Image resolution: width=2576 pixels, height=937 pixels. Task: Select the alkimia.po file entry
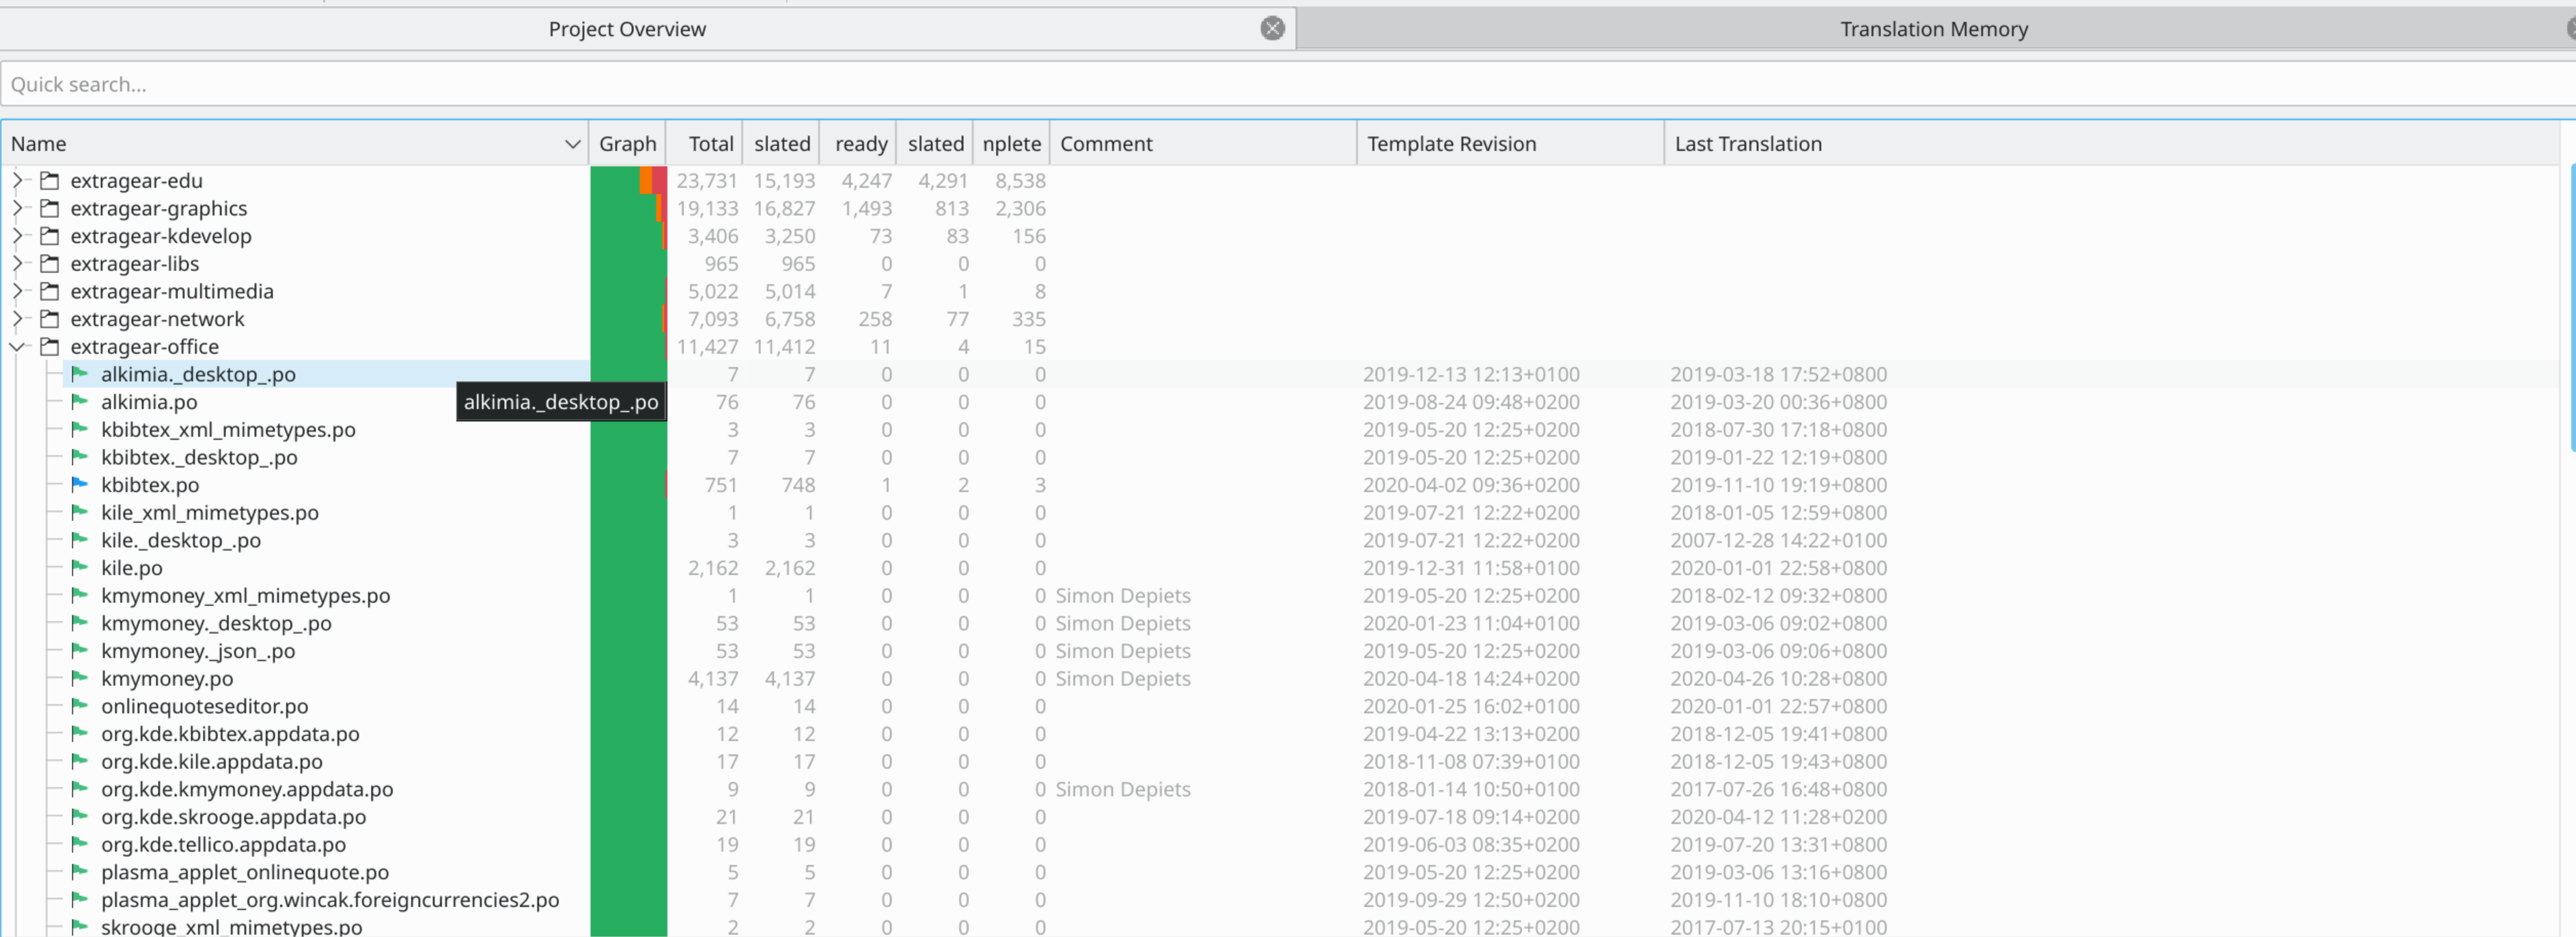point(149,402)
